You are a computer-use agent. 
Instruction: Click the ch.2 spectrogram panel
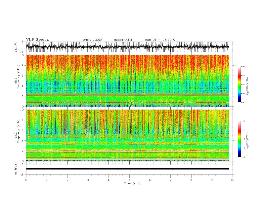pos(127,135)
